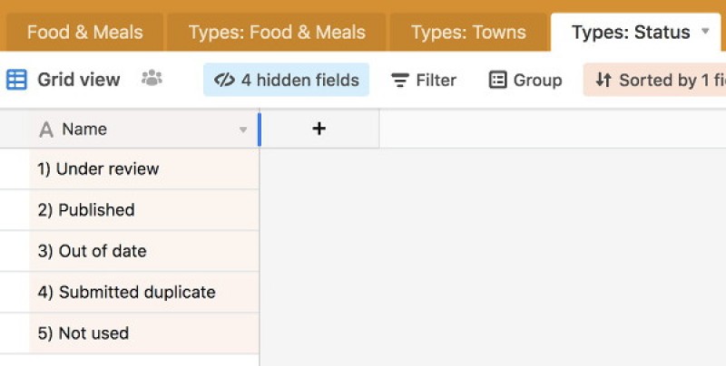This screenshot has width=726, height=366.
Task: Open the collaborators people icon
Action: tap(152, 79)
